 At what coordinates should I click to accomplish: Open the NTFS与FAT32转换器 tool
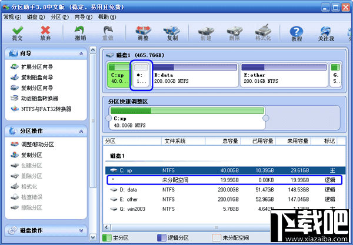41,109
